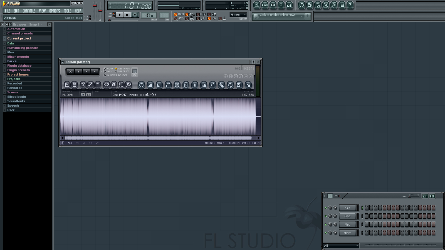445x250 pixels.
Task: Select Edison record NOW radio option
Action: point(108,69)
